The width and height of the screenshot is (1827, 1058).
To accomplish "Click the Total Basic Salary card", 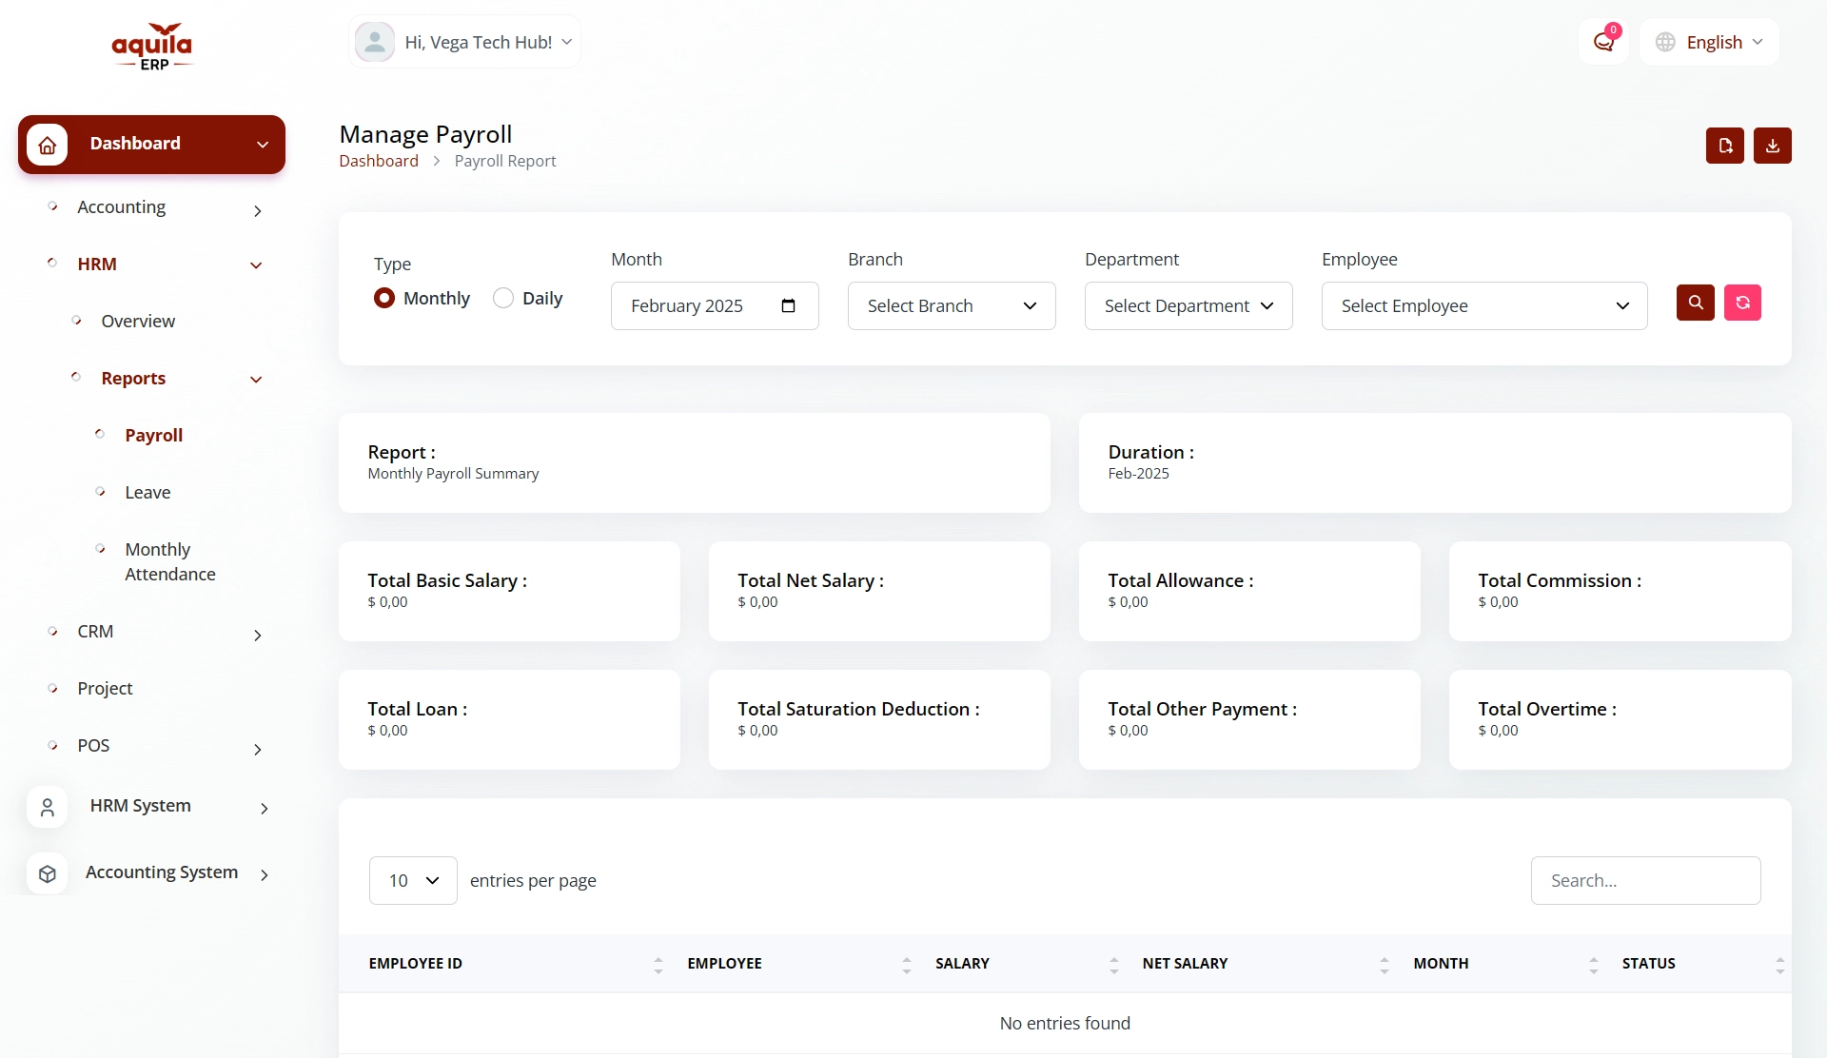I will [509, 591].
